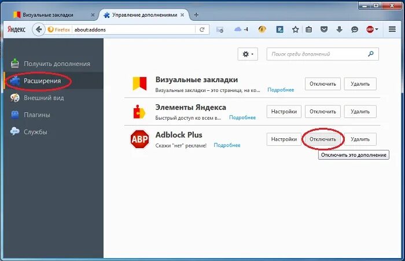Remove the Элементы Яндекса extension
Viewport: 405px width, 261px height.
click(360, 112)
